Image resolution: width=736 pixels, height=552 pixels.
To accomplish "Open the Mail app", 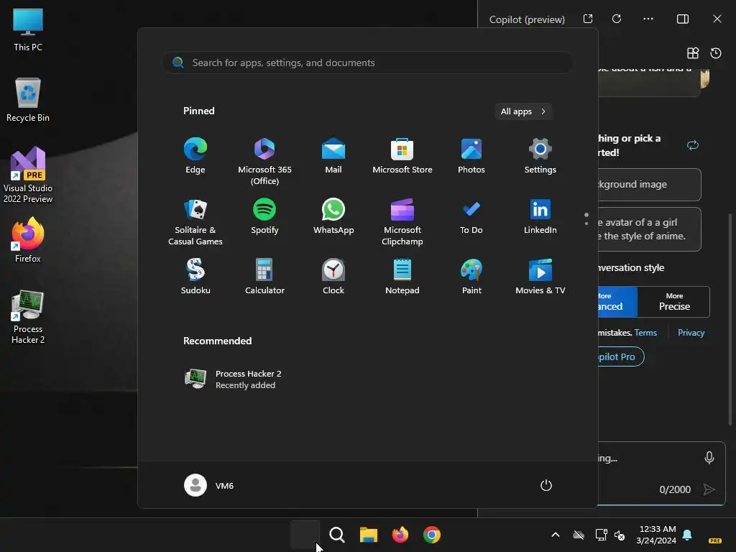I will click(333, 156).
